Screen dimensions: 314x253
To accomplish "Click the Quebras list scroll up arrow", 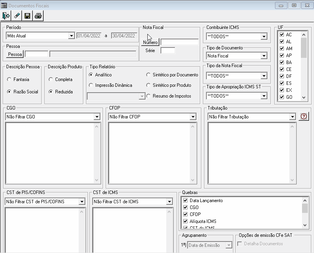I will (305, 201).
